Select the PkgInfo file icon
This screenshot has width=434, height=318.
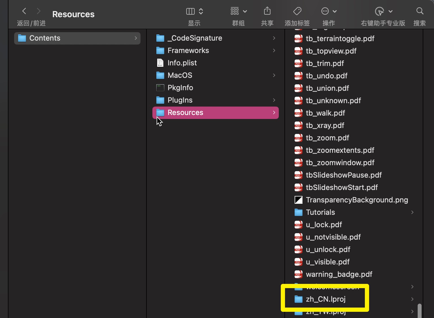[160, 88]
